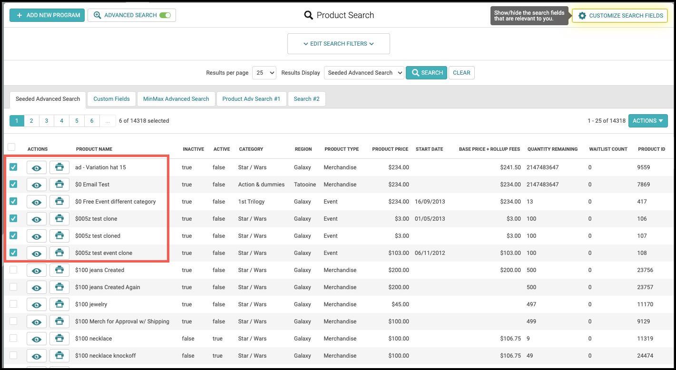Expand the Edit Search Filters panel
The image size is (676, 370).
pyautogui.click(x=339, y=44)
